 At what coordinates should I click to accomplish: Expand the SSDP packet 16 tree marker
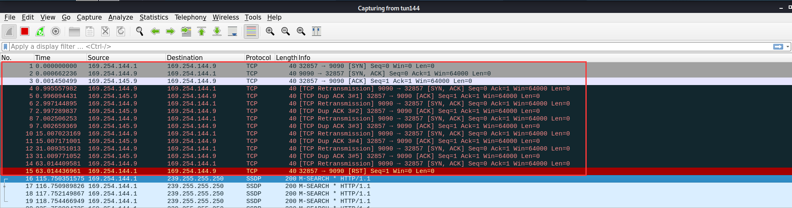5,179
